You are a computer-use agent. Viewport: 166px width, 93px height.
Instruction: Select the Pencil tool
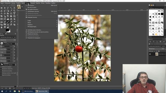(x=5, y=22)
